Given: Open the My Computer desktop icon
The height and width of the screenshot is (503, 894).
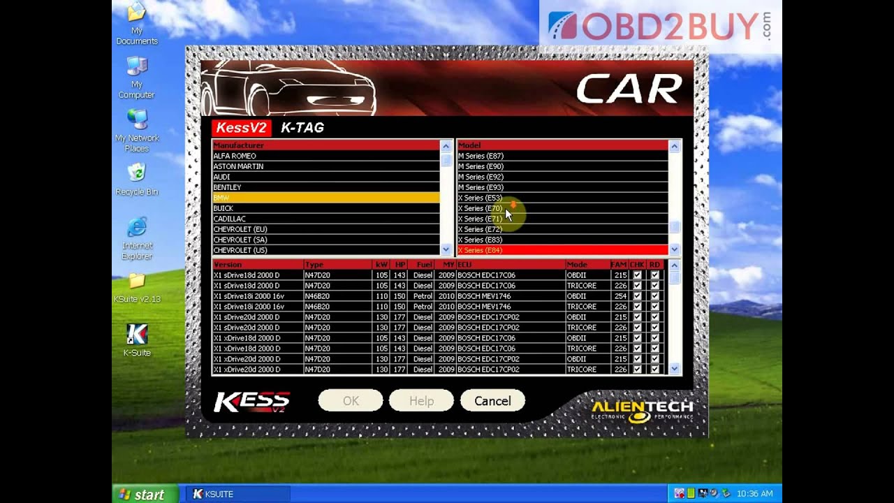Looking at the screenshot, I should 137,77.
